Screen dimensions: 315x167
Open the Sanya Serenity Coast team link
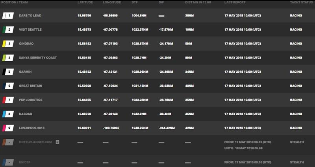(38, 58)
